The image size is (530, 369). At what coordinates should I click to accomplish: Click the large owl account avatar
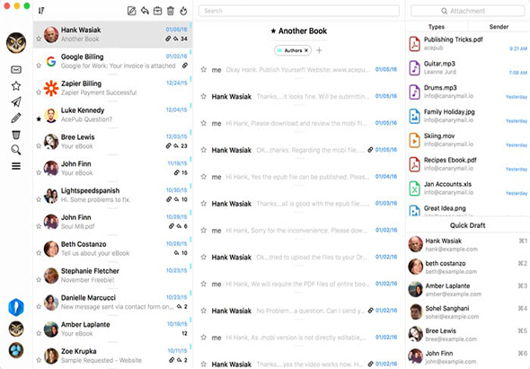(x=16, y=43)
